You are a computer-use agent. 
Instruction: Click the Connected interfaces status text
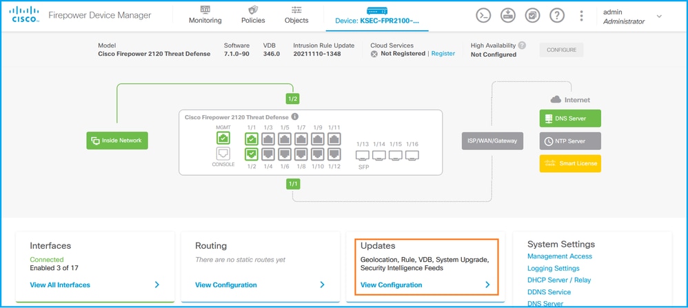[46, 259]
